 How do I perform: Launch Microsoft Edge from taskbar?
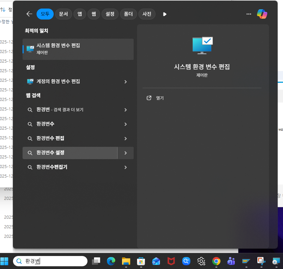(111, 261)
